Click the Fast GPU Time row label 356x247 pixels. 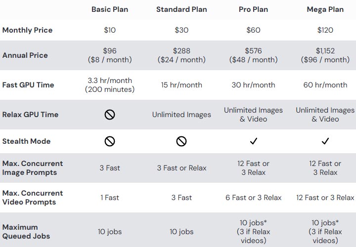point(28,85)
